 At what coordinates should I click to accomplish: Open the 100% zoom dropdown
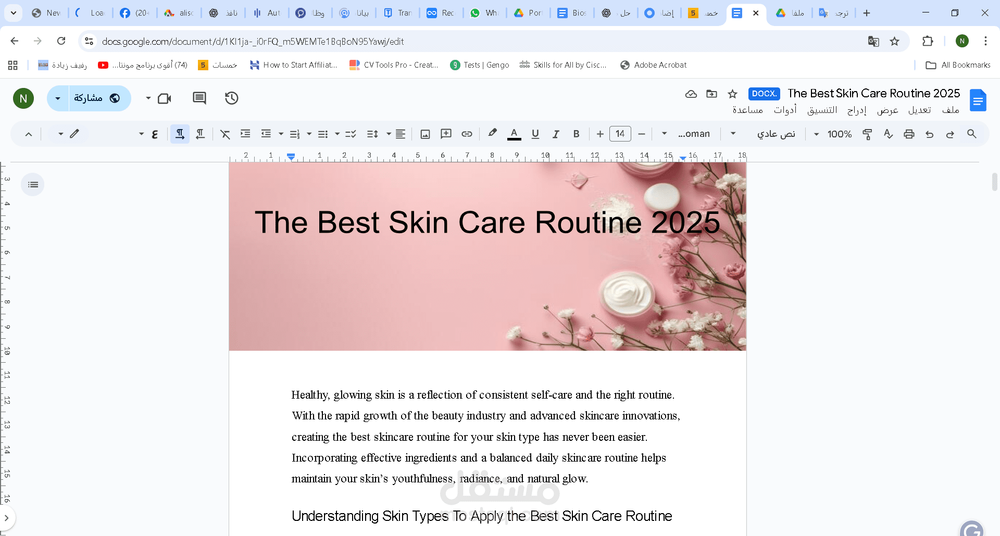pos(833,134)
